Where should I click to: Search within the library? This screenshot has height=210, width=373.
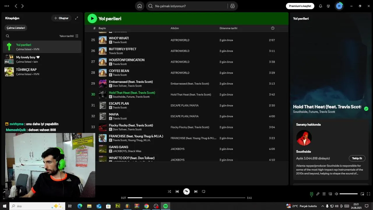pyautogui.click(x=8, y=36)
